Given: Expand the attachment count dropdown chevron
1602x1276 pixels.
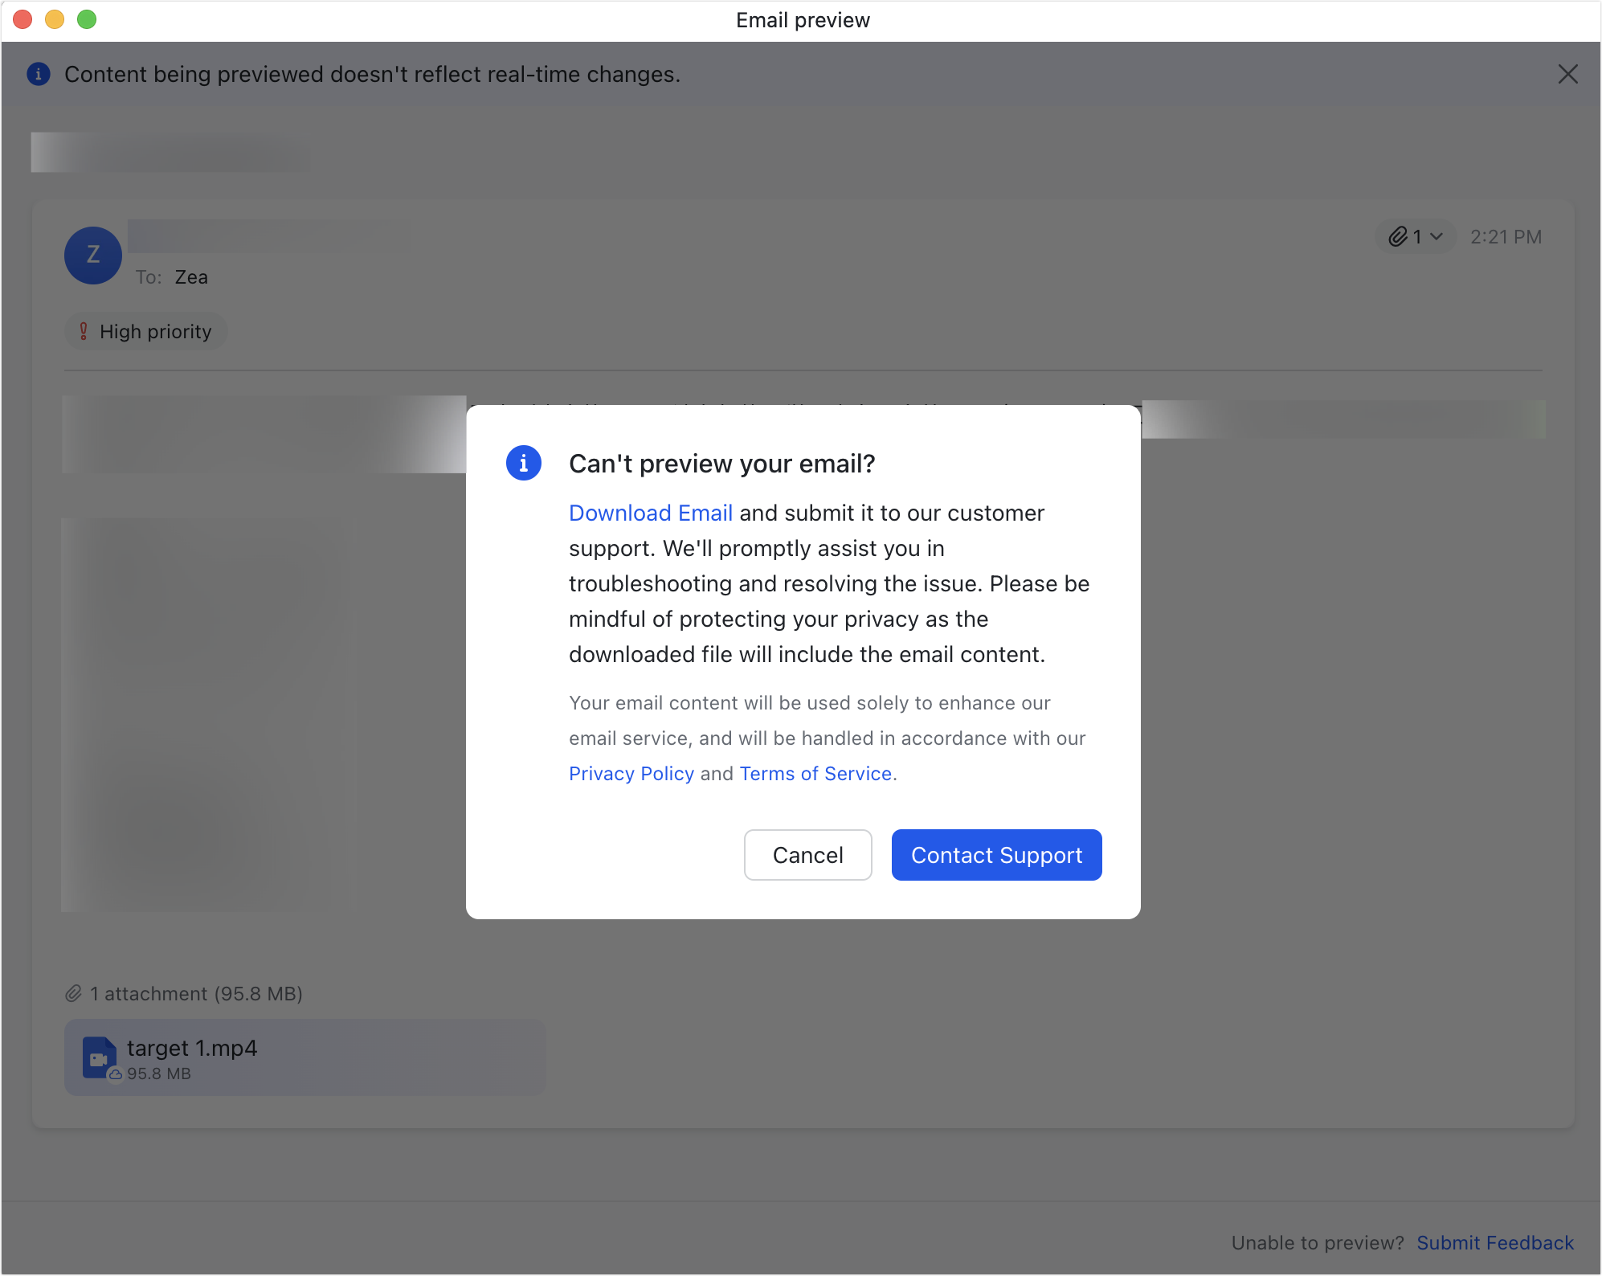Looking at the screenshot, I should point(1437,236).
